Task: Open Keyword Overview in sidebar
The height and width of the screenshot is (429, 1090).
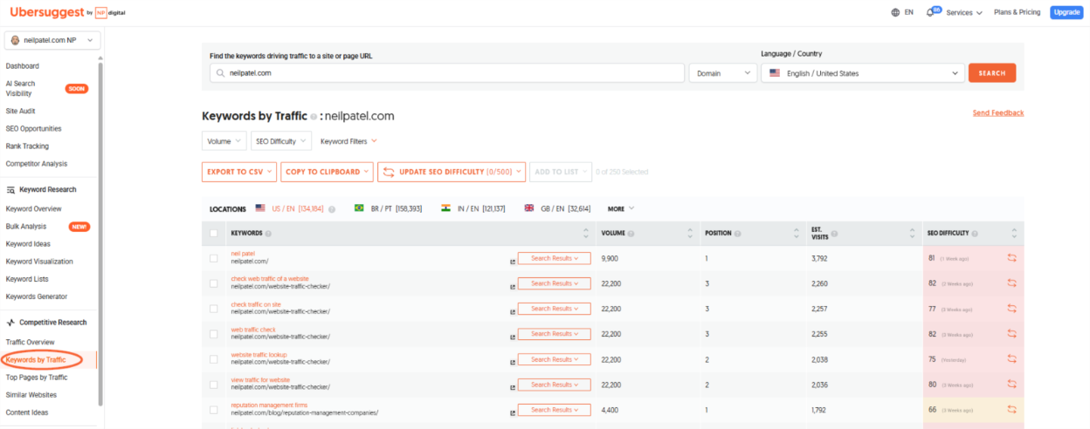Action: pyautogui.click(x=33, y=208)
